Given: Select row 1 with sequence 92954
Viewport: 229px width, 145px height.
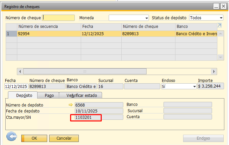Looking at the screenshot, I should click(49, 34).
